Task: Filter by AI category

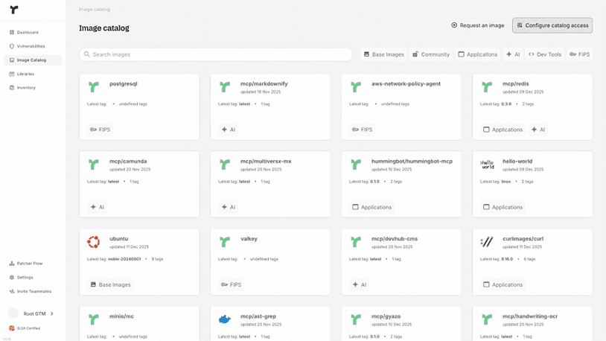Action: pos(513,54)
